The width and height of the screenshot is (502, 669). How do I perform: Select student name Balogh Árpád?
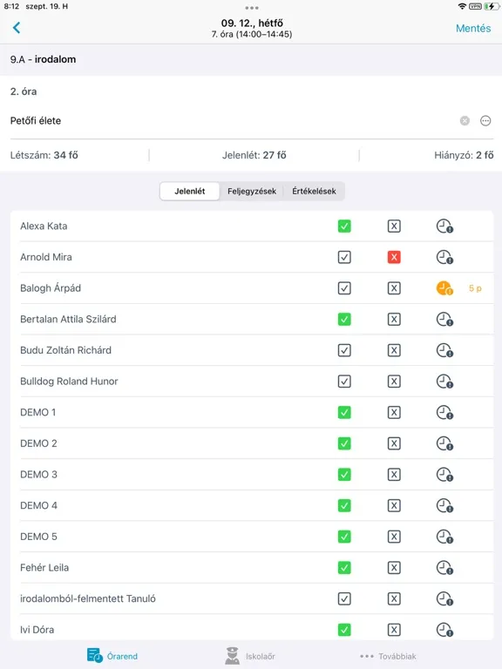click(x=51, y=288)
